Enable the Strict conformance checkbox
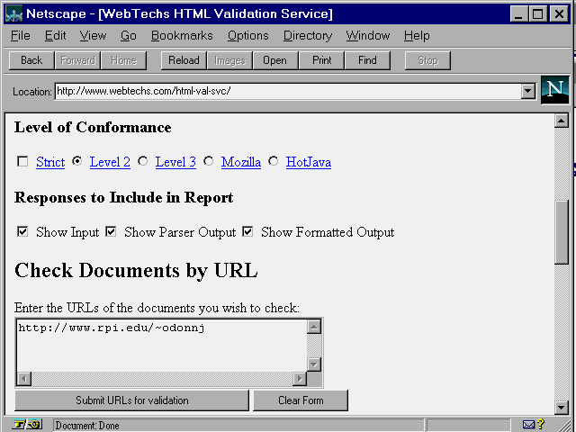 22,162
